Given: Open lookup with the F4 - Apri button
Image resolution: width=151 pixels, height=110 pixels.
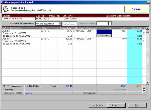Looking at the screenshot, I should tap(104, 36).
